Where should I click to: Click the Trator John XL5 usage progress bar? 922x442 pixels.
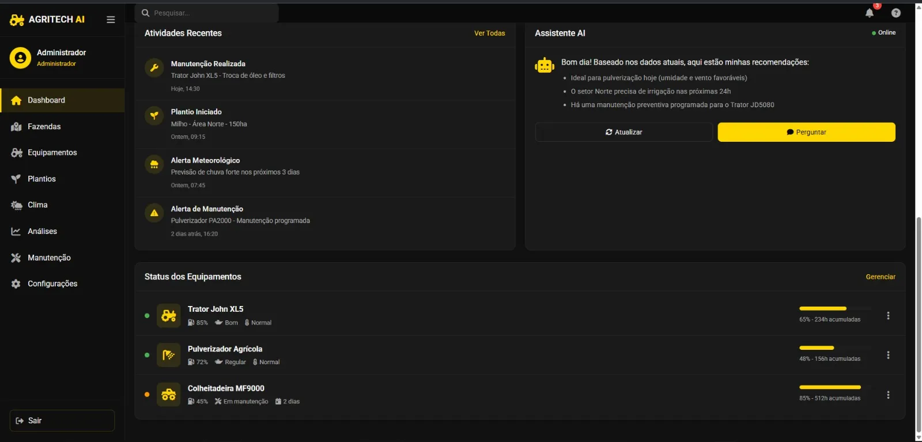834,309
